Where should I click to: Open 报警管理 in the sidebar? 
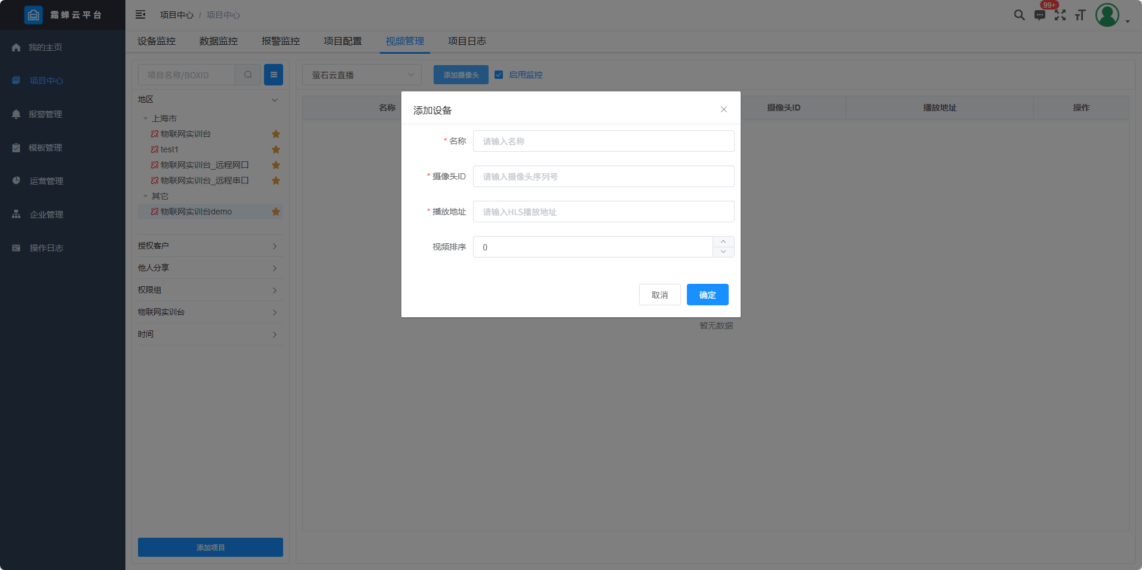click(45, 114)
